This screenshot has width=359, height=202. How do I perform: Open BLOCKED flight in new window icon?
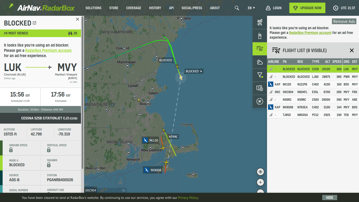pos(34,23)
